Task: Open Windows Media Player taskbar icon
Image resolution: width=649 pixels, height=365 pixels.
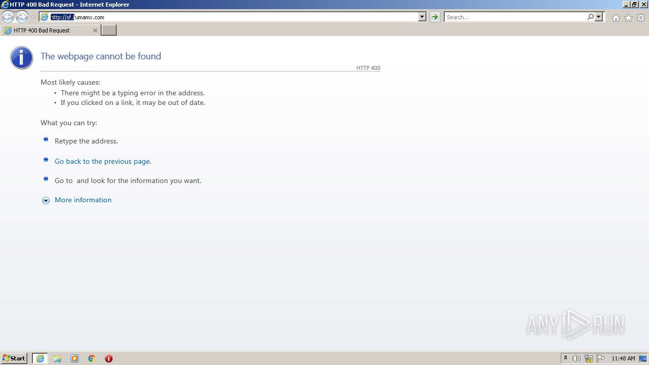Action: [x=75, y=358]
